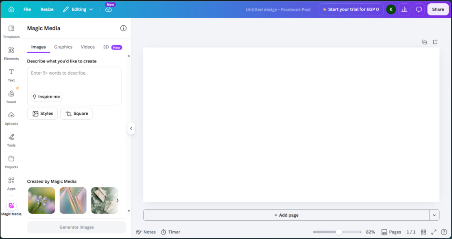Open the analytics bar chart icon

pos(404,9)
